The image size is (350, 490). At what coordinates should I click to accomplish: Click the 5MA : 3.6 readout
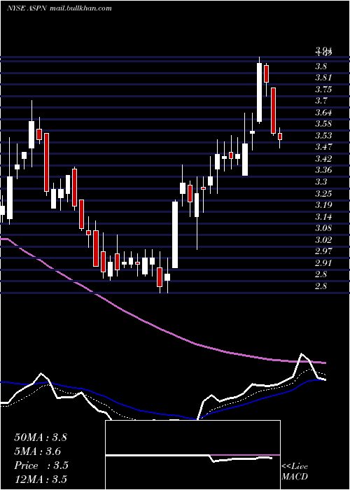pos(38,451)
